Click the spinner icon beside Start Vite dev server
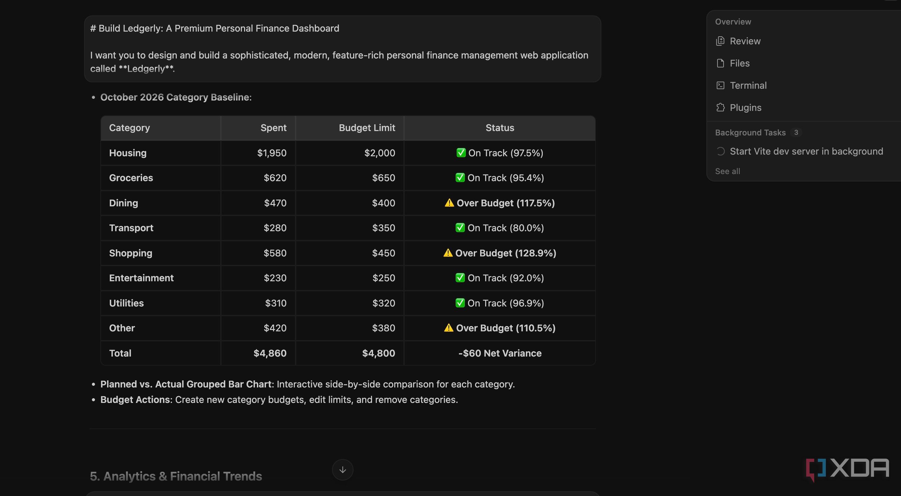The width and height of the screenshot is (901, 496). click(720, 151)
